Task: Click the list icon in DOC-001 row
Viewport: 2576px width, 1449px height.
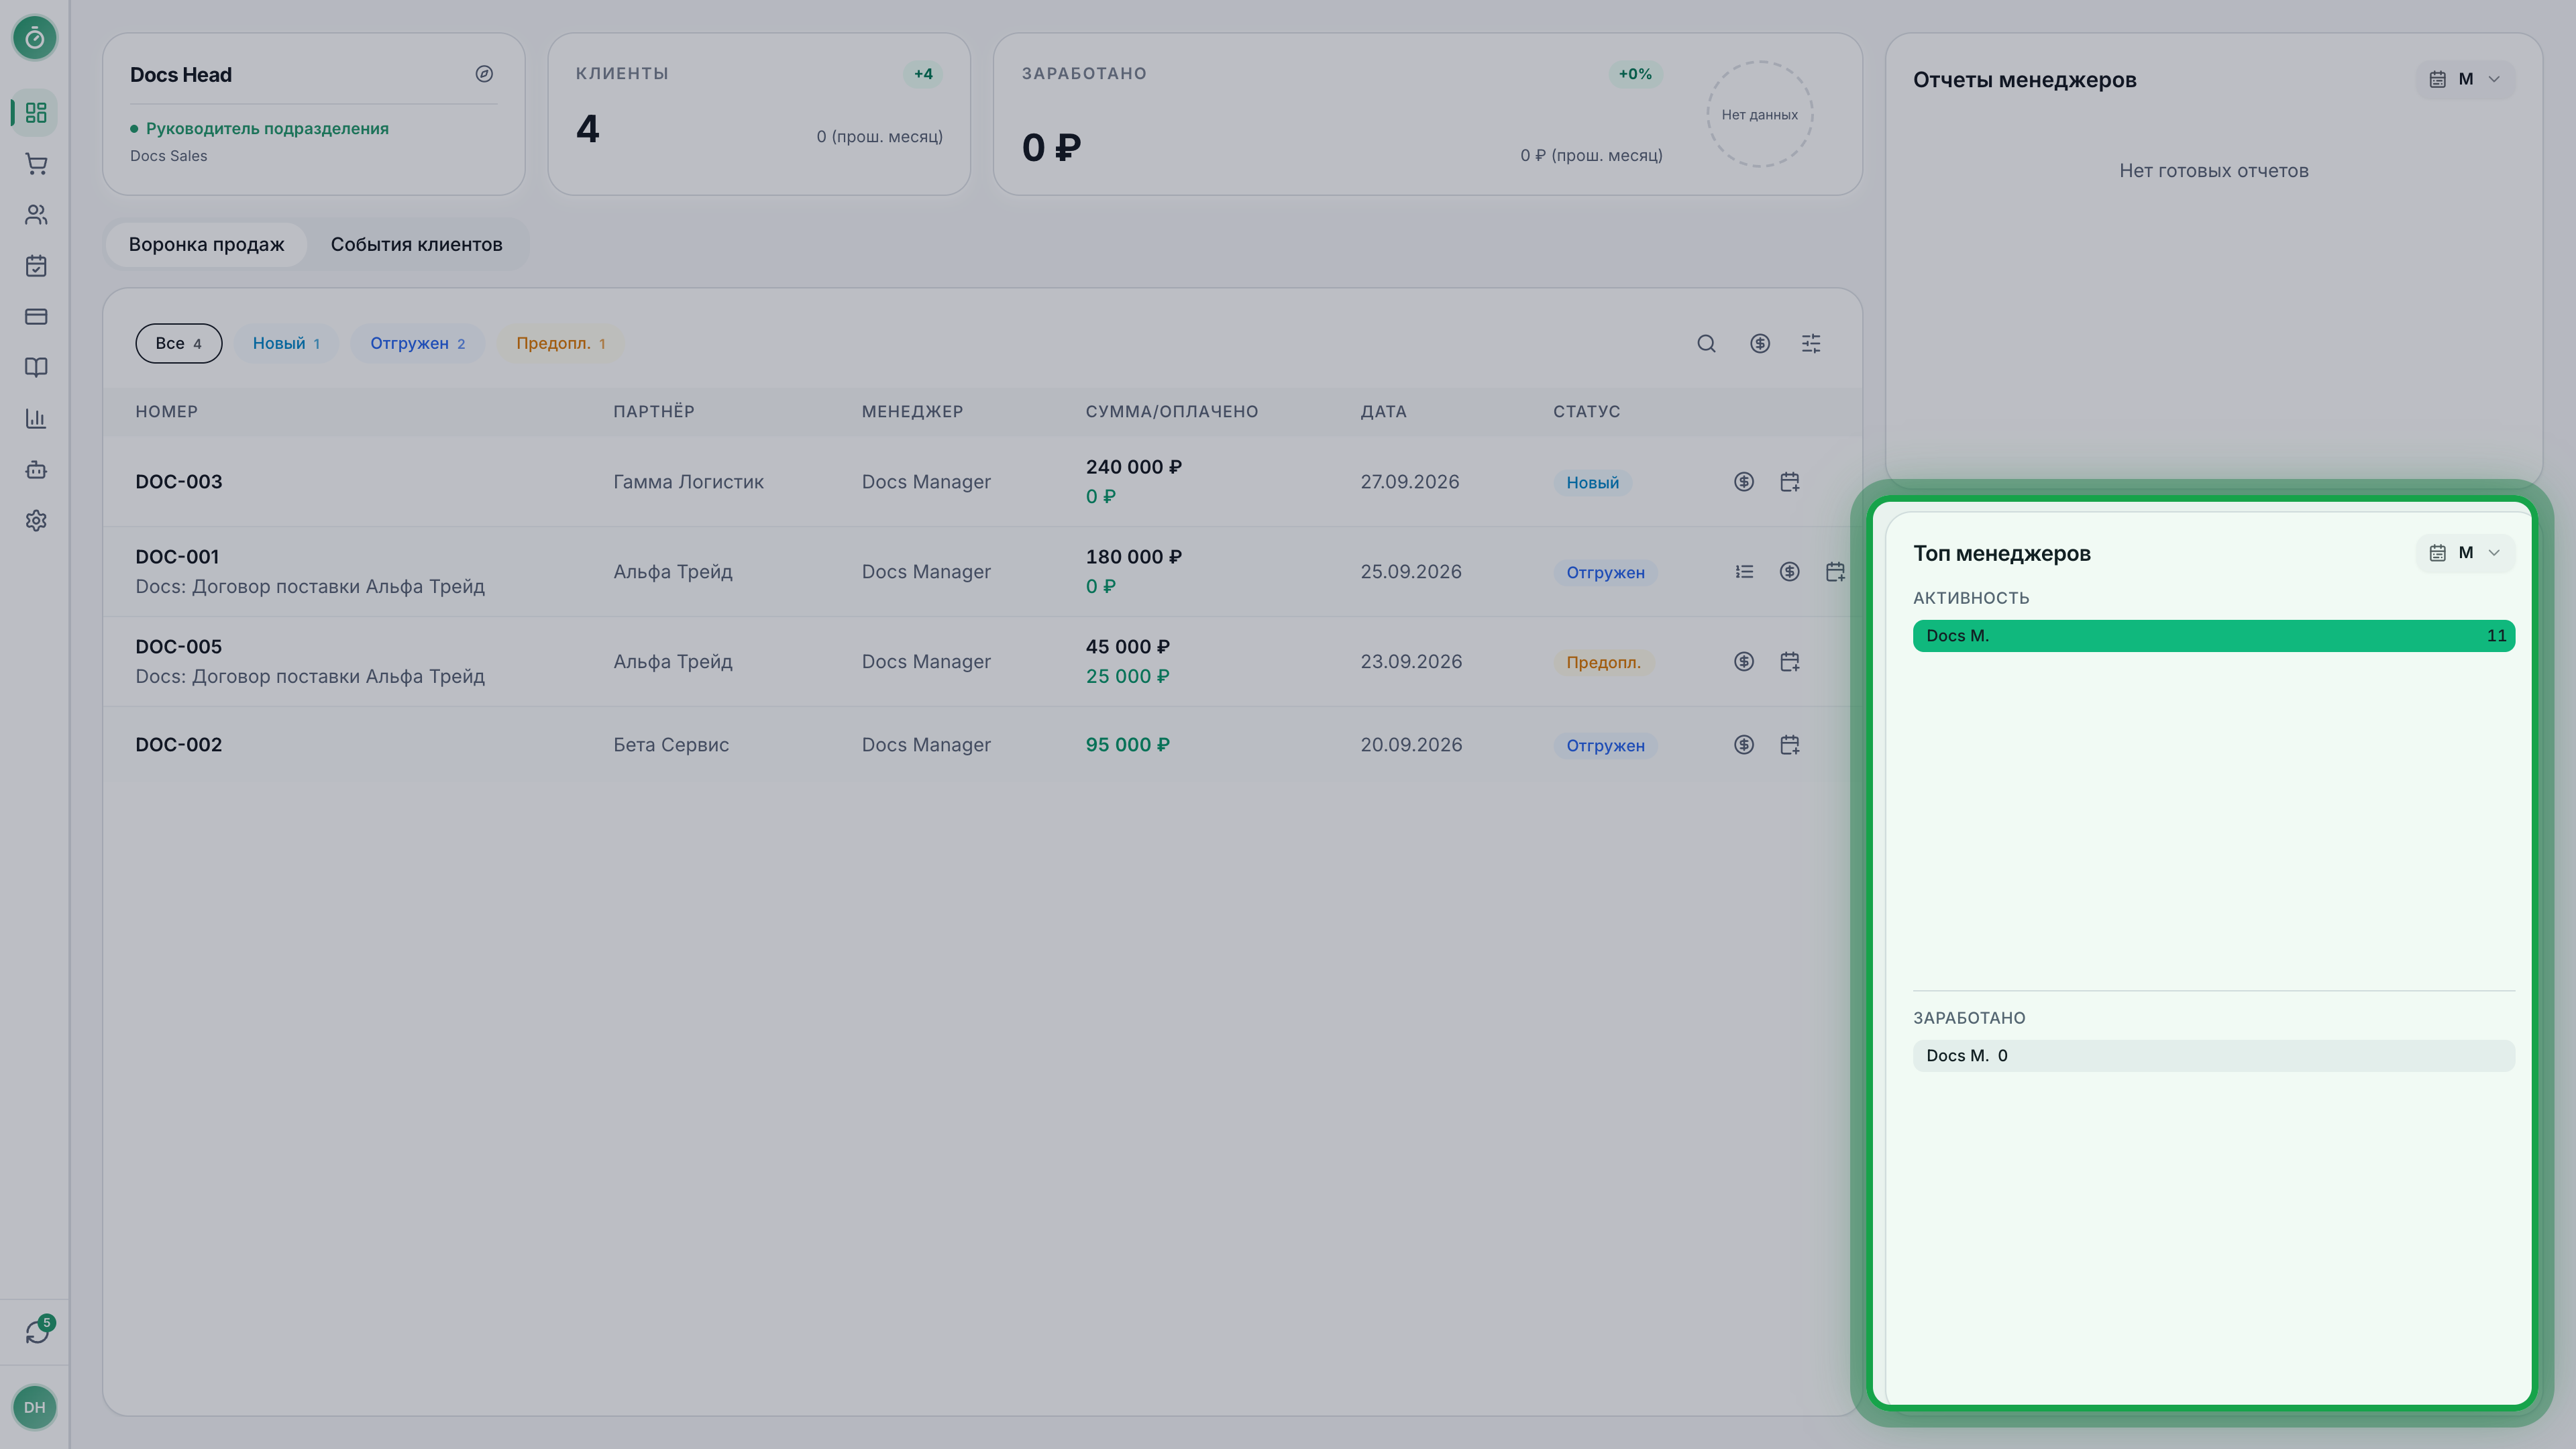Action: point(1744,572)
